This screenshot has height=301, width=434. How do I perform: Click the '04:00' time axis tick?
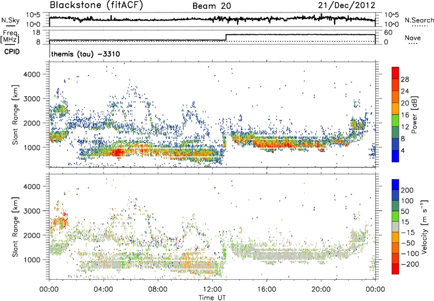click(x=104, y=290)
